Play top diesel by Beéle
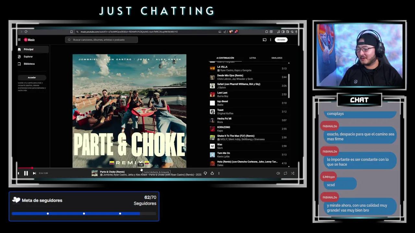This screenshot has height=233, width=415. [248, 103]
